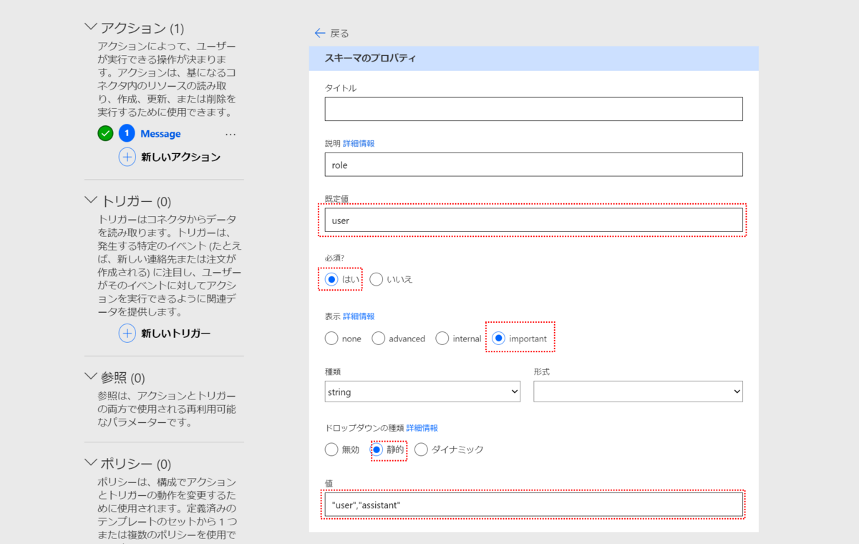Click the plus icon for 新しいアクション
The height and width of the screenshot is (544, 859).
(127, 157)
